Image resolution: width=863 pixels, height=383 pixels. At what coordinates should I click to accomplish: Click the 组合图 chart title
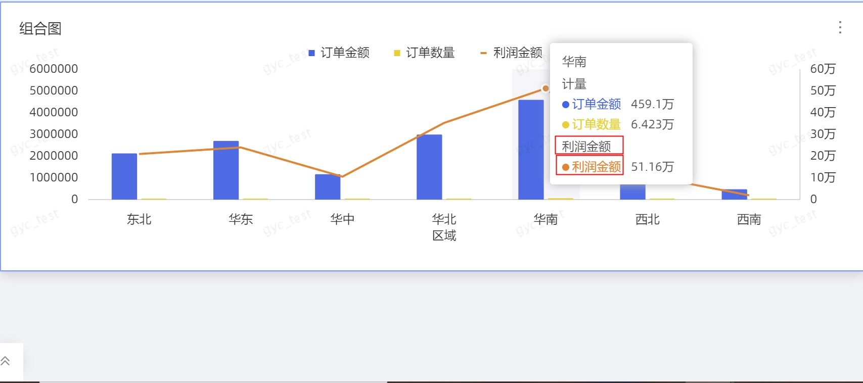click(40, 29)
